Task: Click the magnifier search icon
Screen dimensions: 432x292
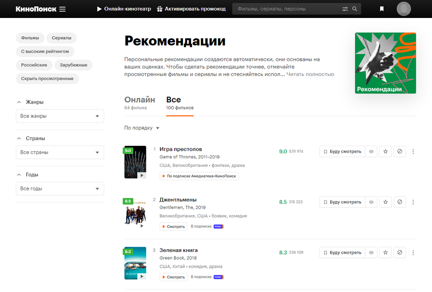Action: [355, 9]
